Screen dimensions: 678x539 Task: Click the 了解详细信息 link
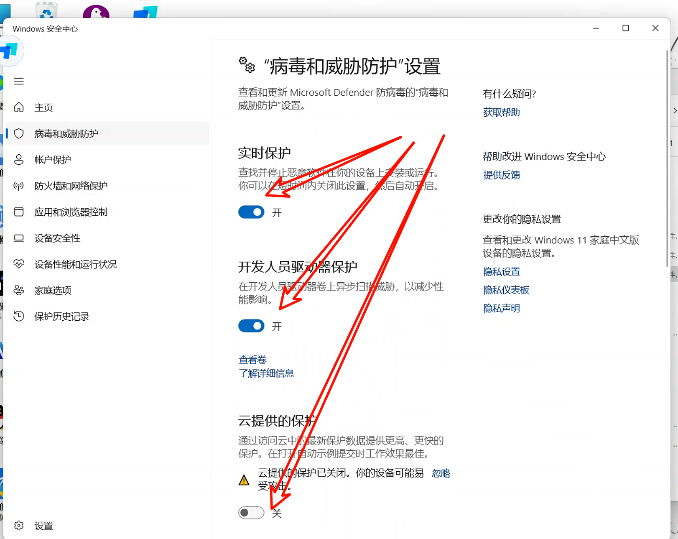pos(266,373)
